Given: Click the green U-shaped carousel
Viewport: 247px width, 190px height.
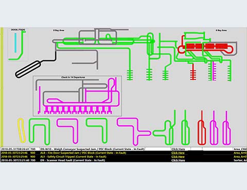Looking at the screenshot, I should pos(39,131).
